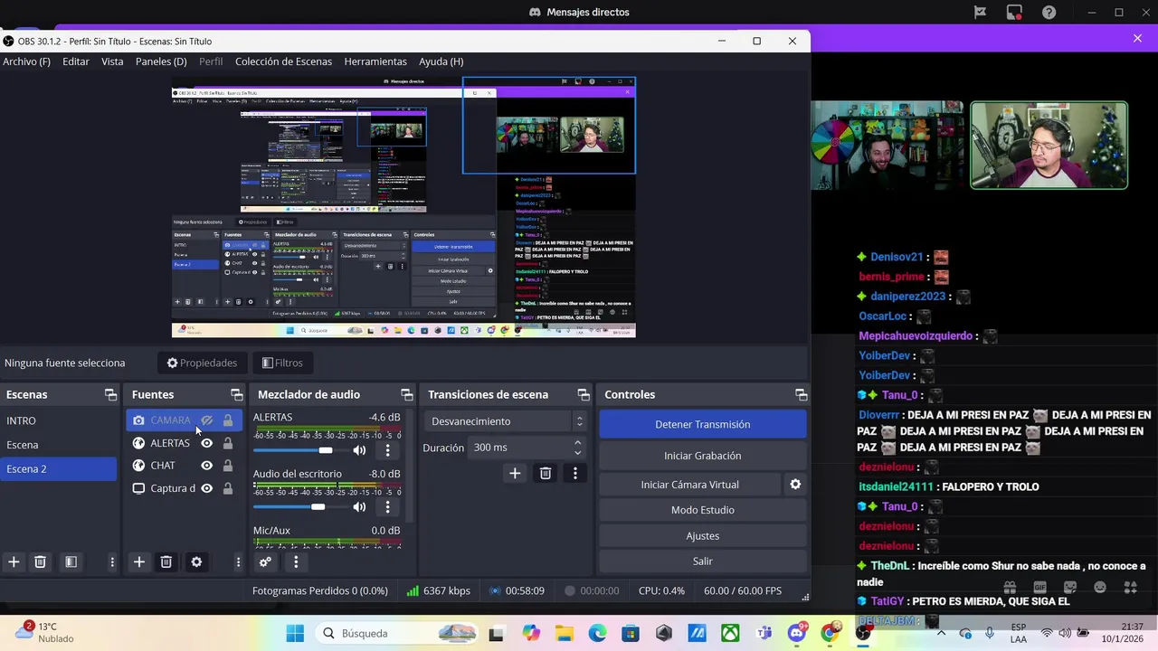Open audio mixer three-dot menu at bottom
Screen dimensions: 1158x651
point(296,561)
